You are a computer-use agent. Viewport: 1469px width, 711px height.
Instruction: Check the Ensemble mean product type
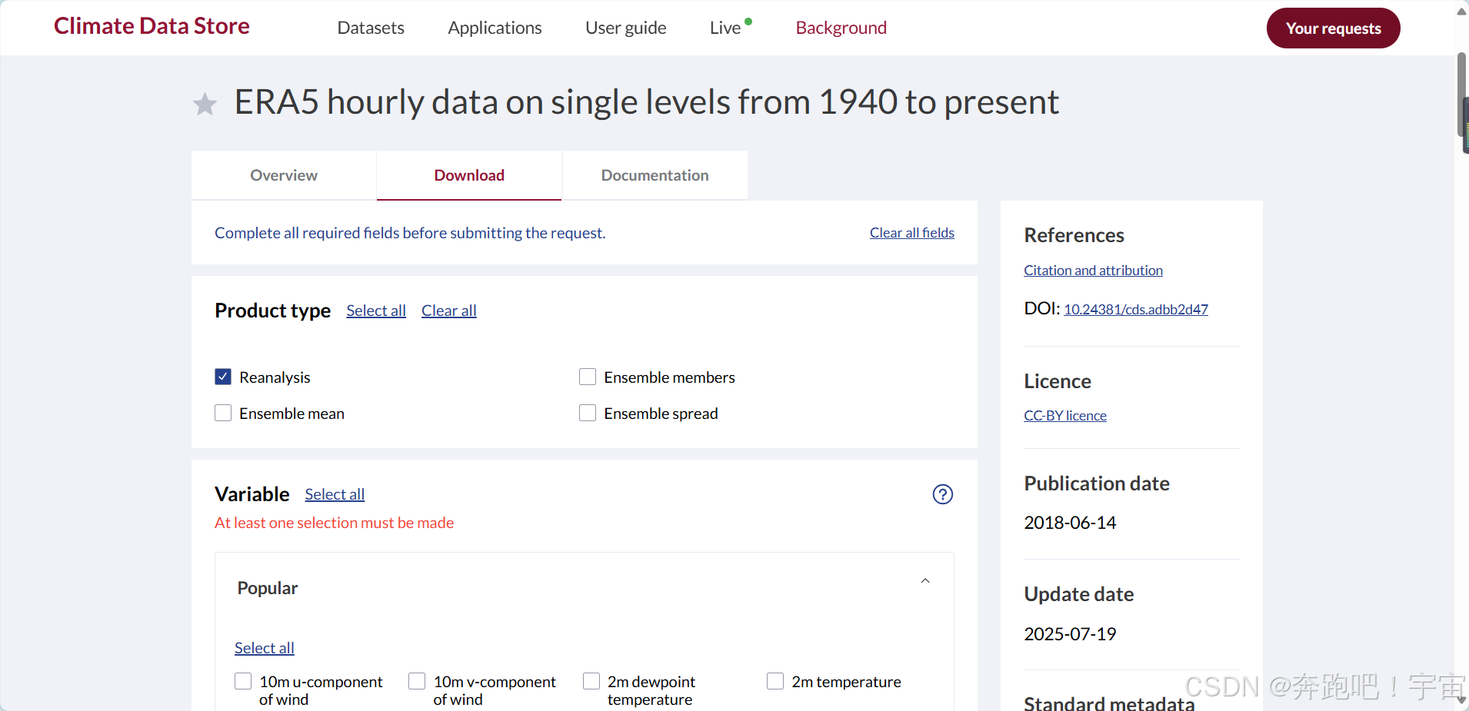coord(222,413)
